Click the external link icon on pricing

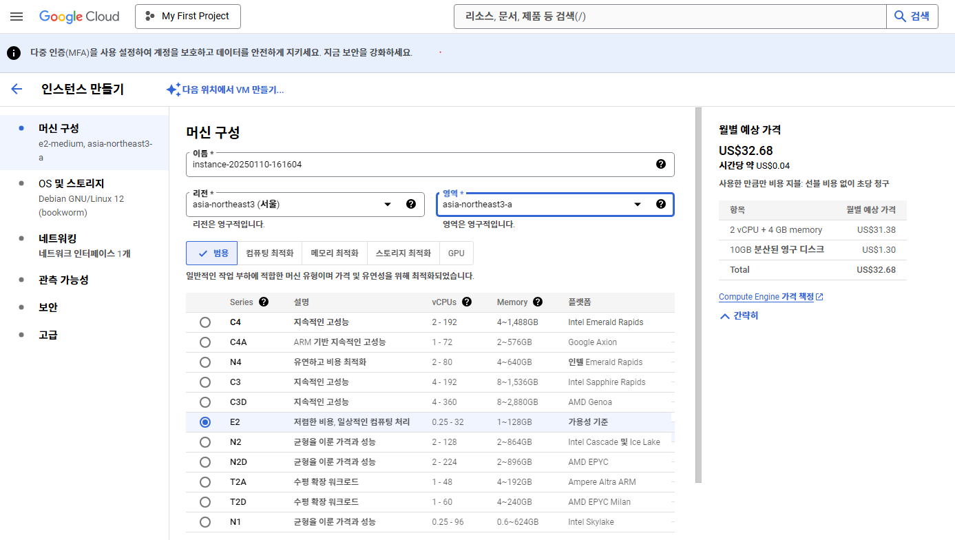coord(819,297)
